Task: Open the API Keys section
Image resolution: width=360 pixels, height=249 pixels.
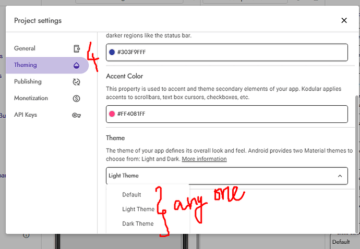Action: coord(47,115)
